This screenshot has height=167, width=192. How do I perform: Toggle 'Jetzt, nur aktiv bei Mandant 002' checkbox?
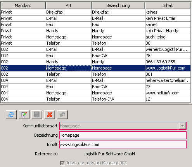pyautogui.click(x=62, y=163)
